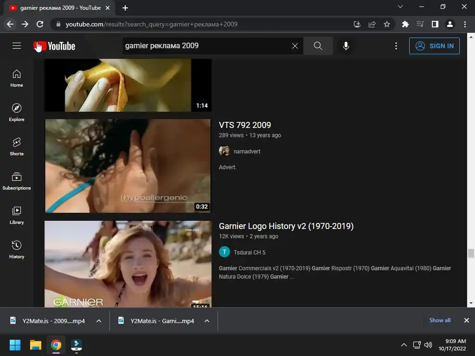Open Chrome three-dot menu
This screenshot has height=356, width=475.
pos(465,24)
